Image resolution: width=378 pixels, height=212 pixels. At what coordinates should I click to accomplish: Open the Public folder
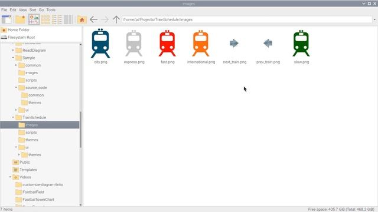point(22,162)
